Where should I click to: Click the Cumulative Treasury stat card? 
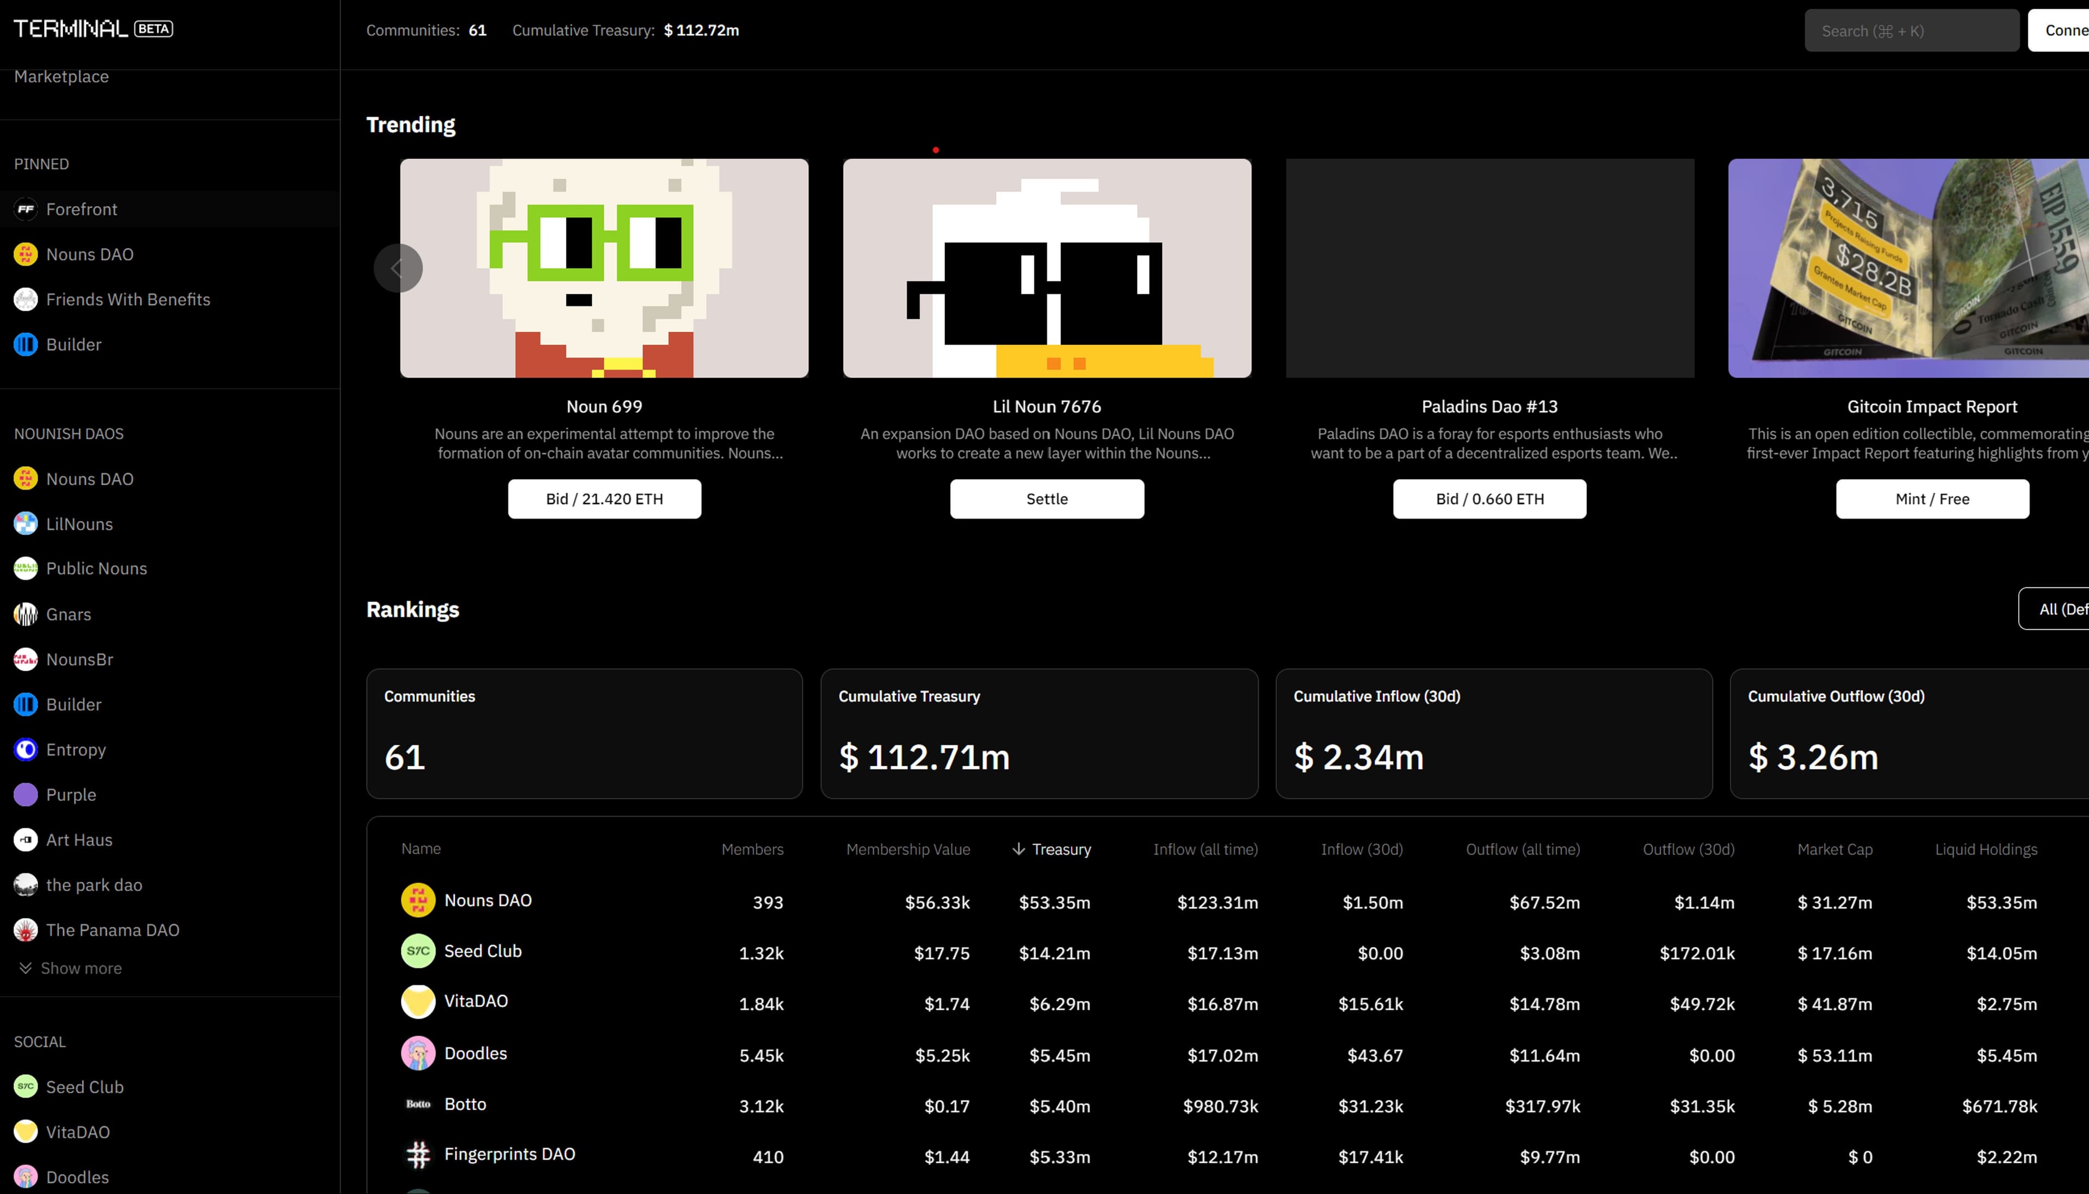[1039, 734]
